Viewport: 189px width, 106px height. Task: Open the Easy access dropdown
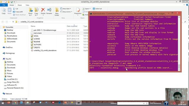click(66, 12)
